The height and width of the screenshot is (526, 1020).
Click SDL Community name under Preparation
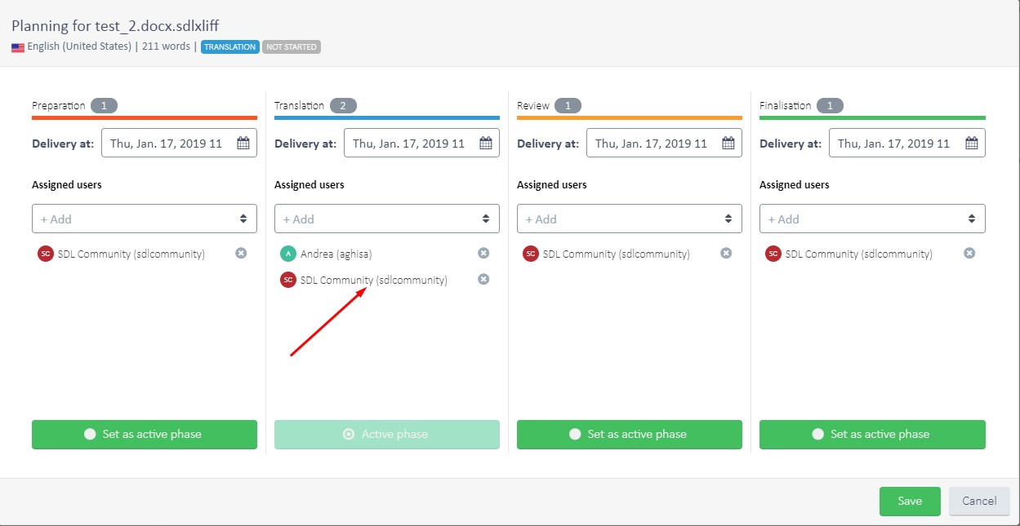[131, 254]
